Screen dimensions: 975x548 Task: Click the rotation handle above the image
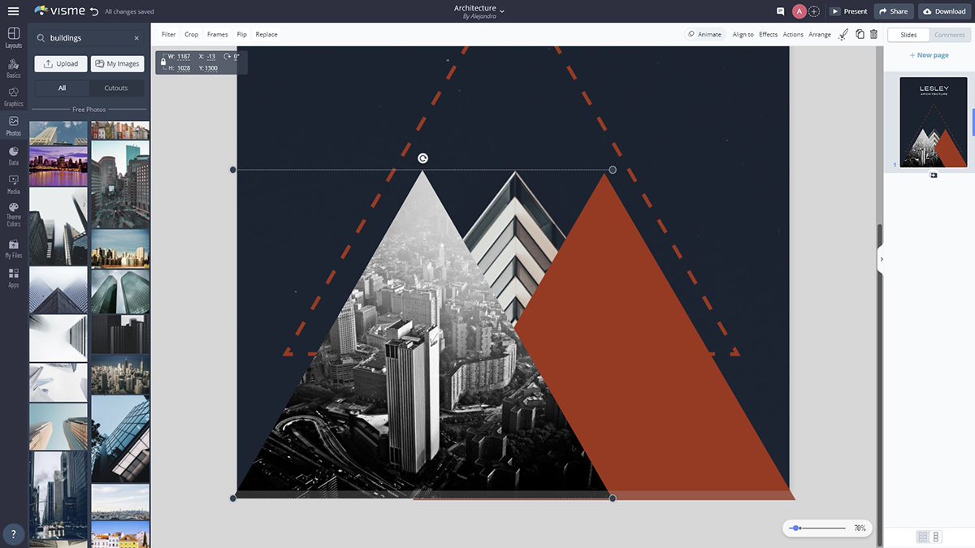click(422, 158)
